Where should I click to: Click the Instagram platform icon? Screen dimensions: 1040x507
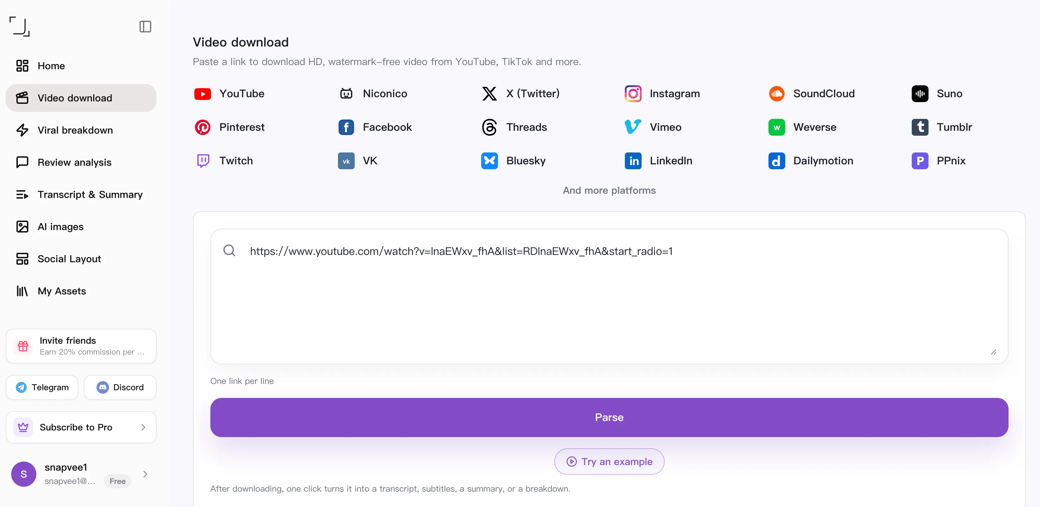tap(633, 94)
